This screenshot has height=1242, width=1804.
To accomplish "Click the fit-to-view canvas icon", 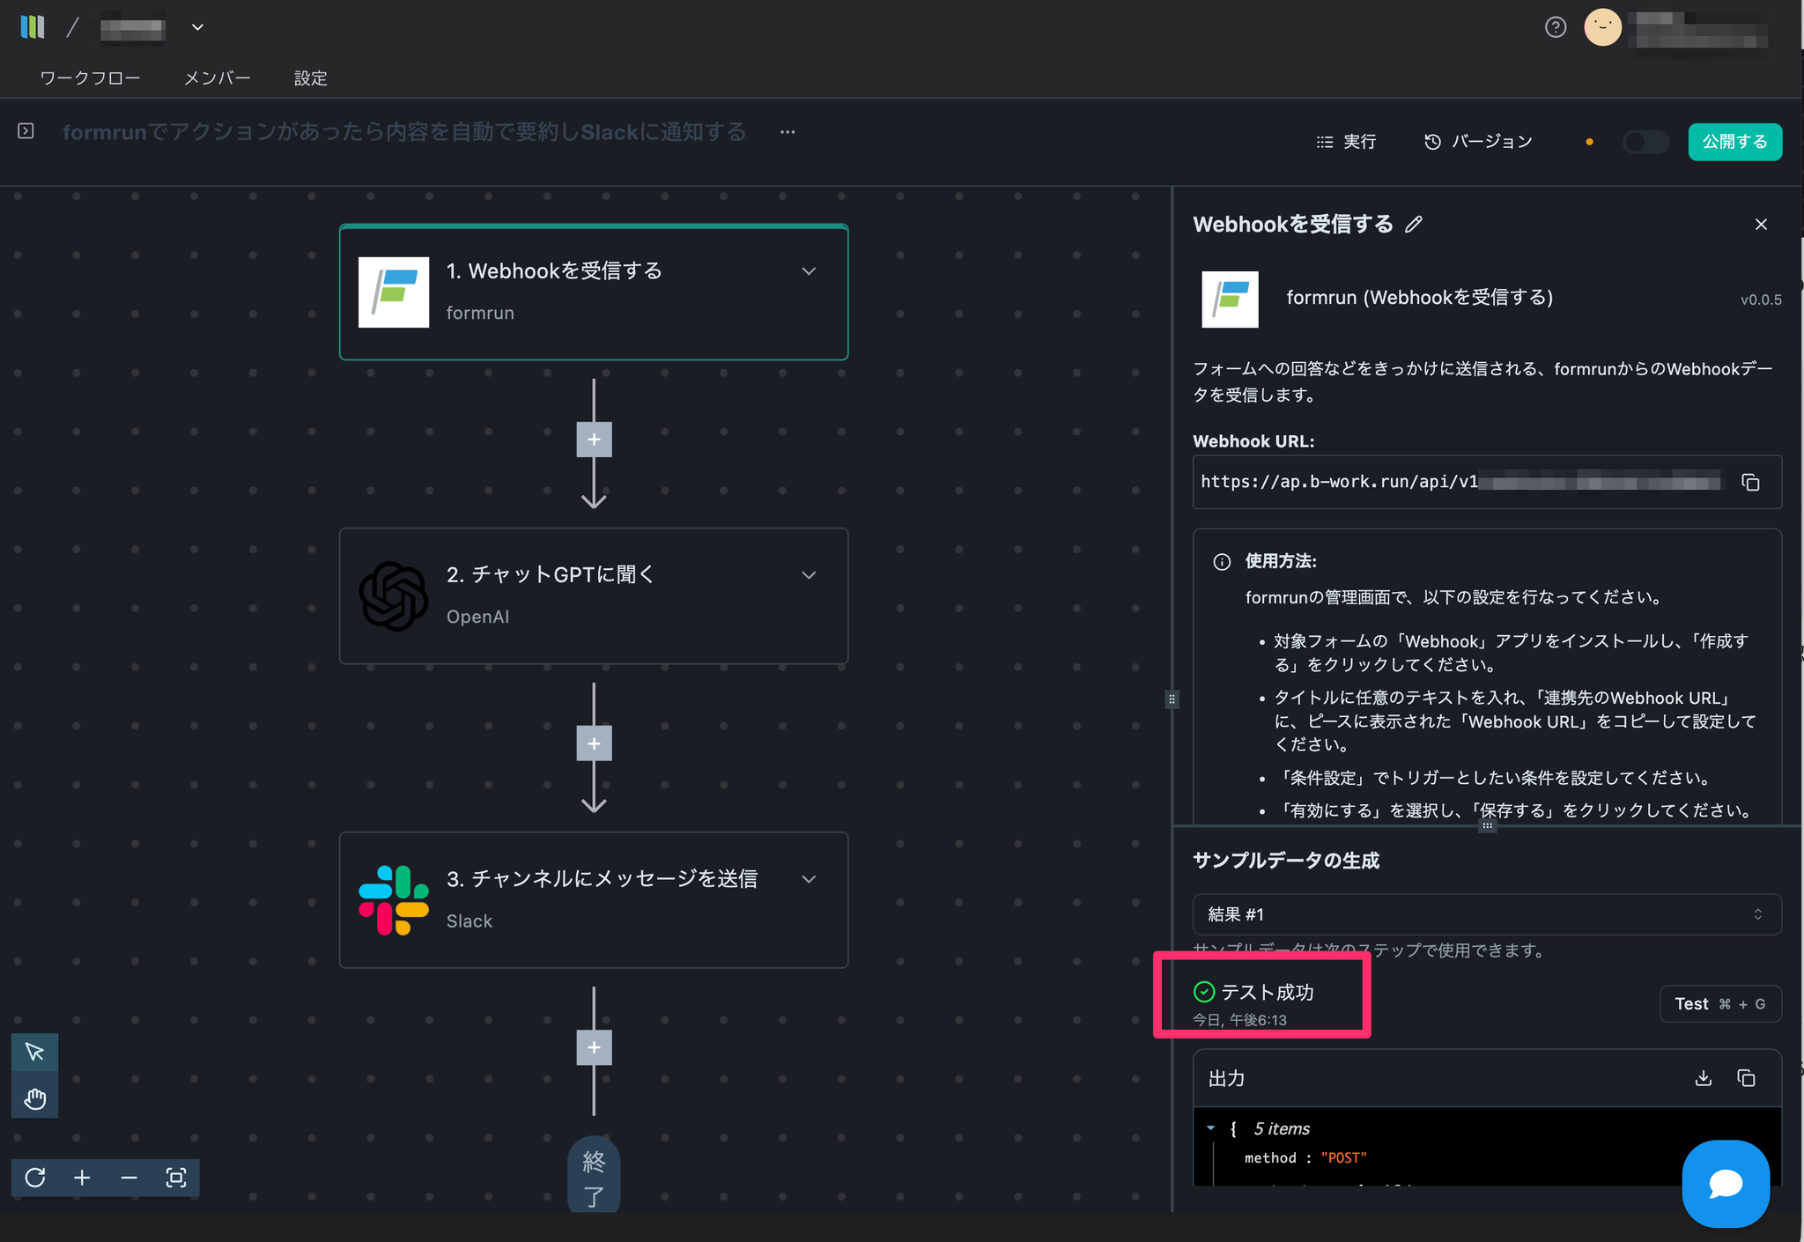I will 176,1178.
